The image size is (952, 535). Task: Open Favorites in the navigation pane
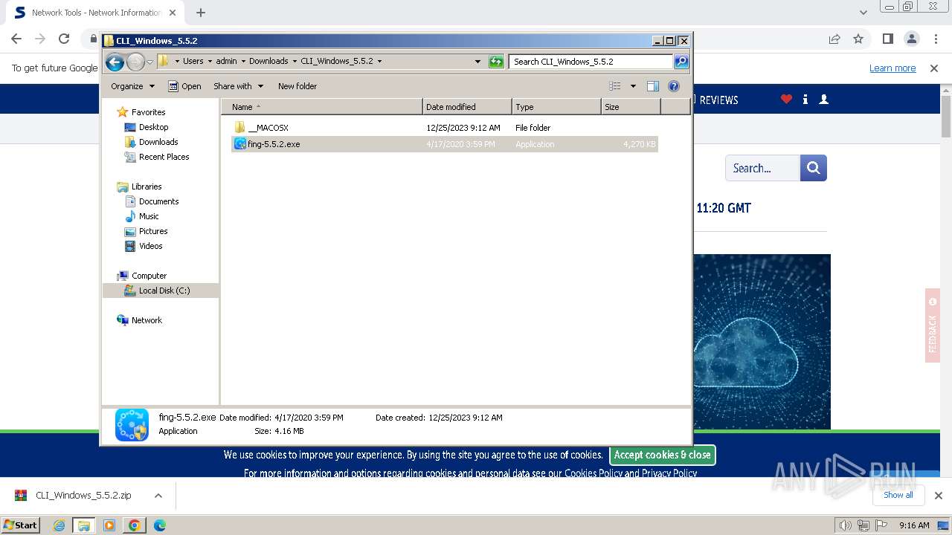click(x=148, y=112)
